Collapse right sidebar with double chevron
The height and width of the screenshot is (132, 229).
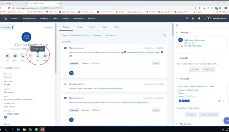coord(177,25)
